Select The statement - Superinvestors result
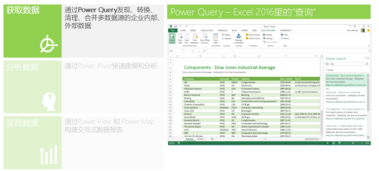This screenshot has width=379, height=171. pos(346,114)
